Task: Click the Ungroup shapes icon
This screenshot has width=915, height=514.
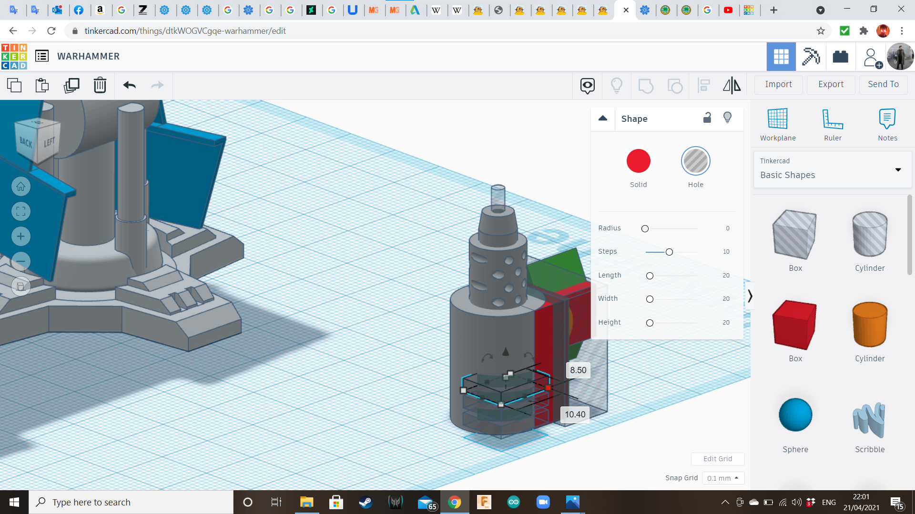Action: click(675, 86)
